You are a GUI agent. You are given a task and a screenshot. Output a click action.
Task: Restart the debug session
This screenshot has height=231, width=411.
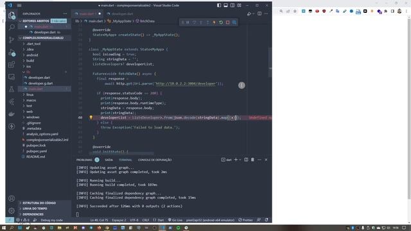click(x=221, y=22)
